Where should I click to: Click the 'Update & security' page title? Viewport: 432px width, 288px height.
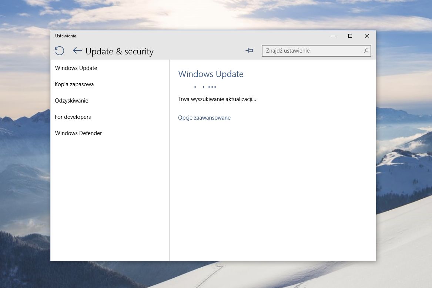(120, 51)
